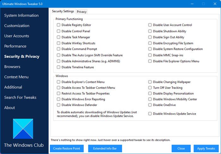
Task: Check Disable Sign Out Ability
Action: [x=150, y=37]
